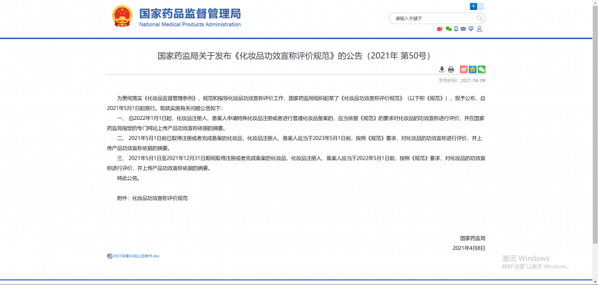Switch language to Chinese (中)
The height and width of the screenshot is (285, 598).
pyautogui.click(x=474, y=6)
